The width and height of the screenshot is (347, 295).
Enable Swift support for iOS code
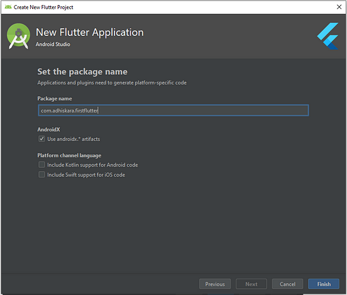[41, 174]
